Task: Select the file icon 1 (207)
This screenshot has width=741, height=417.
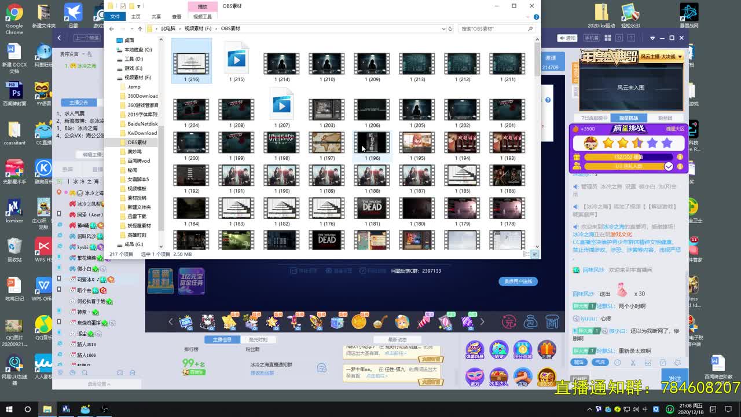Action: [282, 107]
